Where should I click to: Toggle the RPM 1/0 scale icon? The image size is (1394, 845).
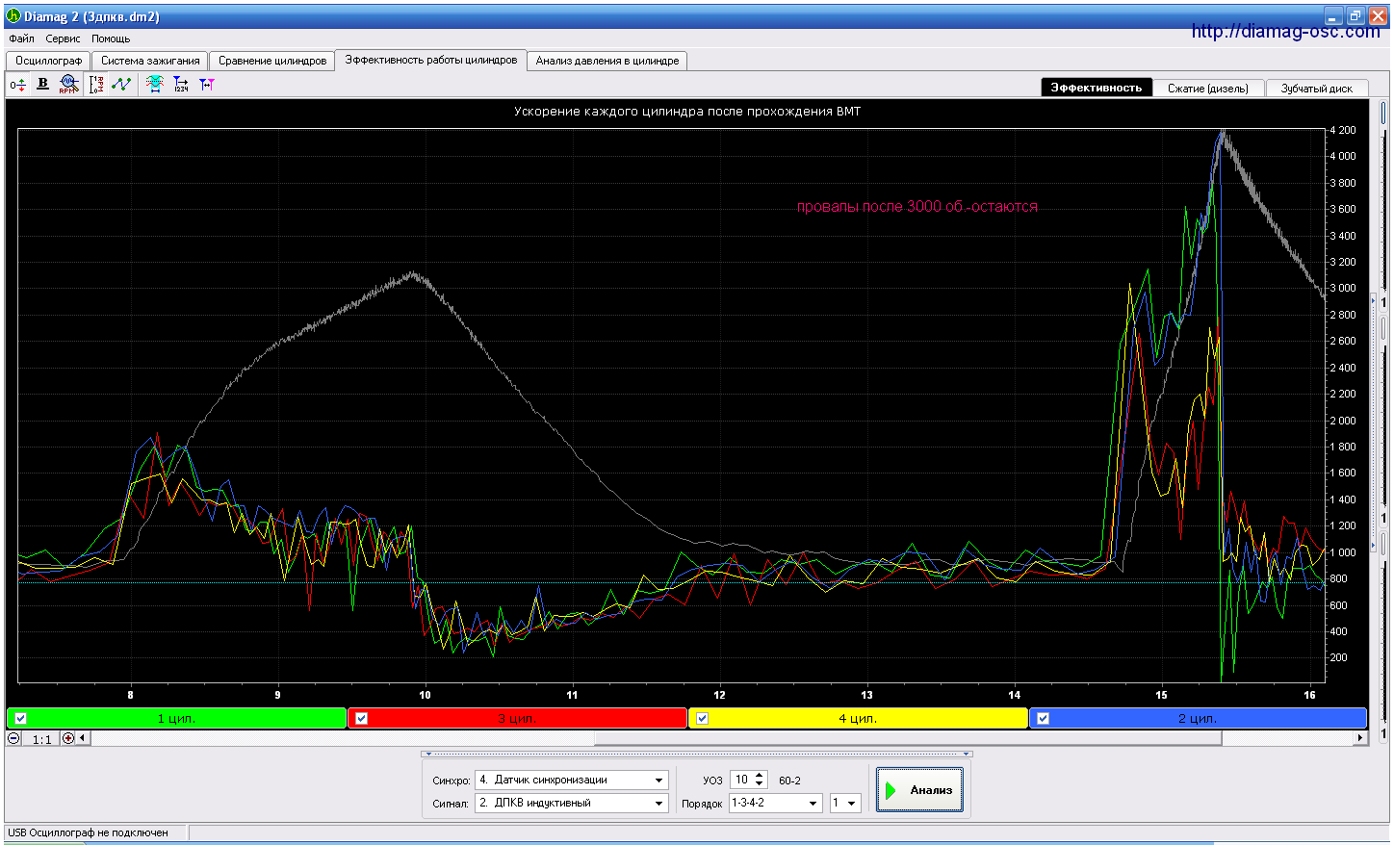(x=96, y=85)
